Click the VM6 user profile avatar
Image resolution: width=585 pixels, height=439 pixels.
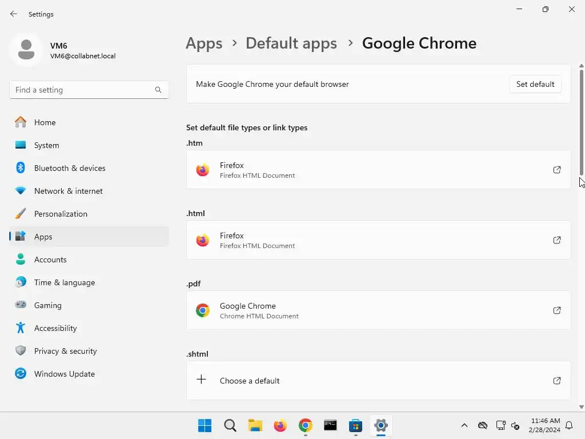[x=26, y=50]
